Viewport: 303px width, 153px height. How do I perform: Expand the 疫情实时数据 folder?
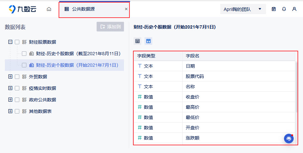(x=10, y=88)
